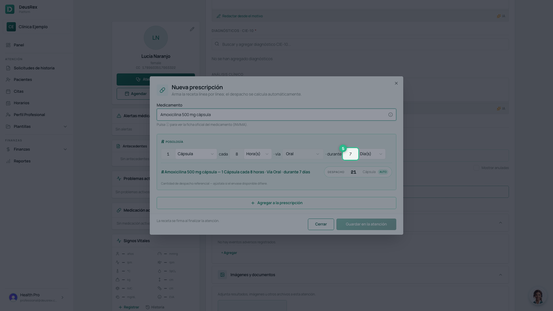Viewport: 553px width, 311px height.
Task: Click the duration field showing 7
Action: tap(351, 154)
